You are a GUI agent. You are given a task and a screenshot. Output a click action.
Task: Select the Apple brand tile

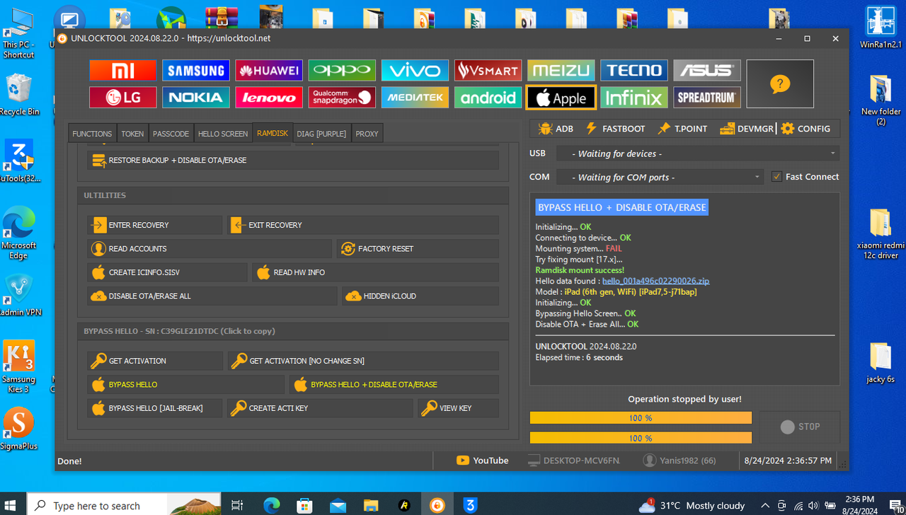pos(561,98)
